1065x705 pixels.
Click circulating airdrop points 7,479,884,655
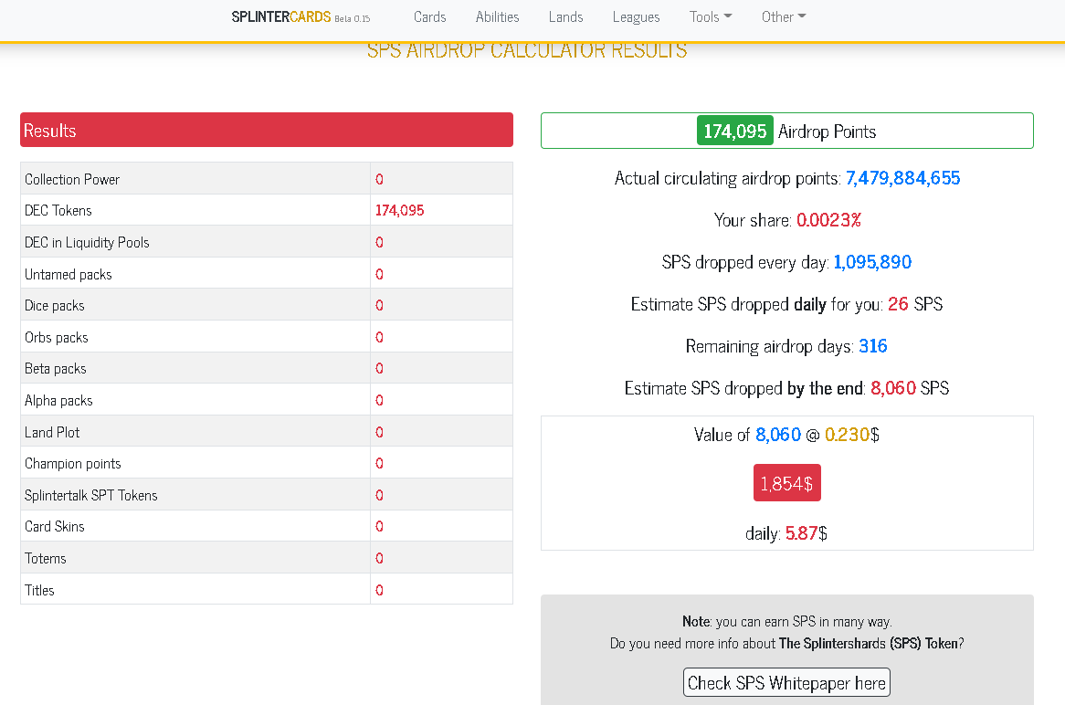point(902,178)
